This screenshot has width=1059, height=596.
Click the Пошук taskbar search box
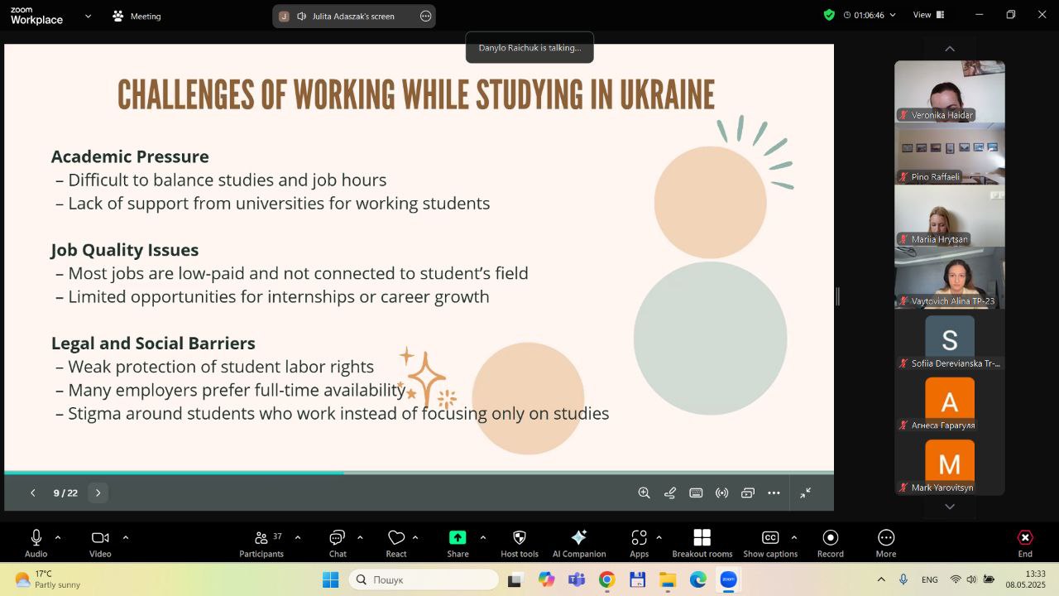(423, 579)
